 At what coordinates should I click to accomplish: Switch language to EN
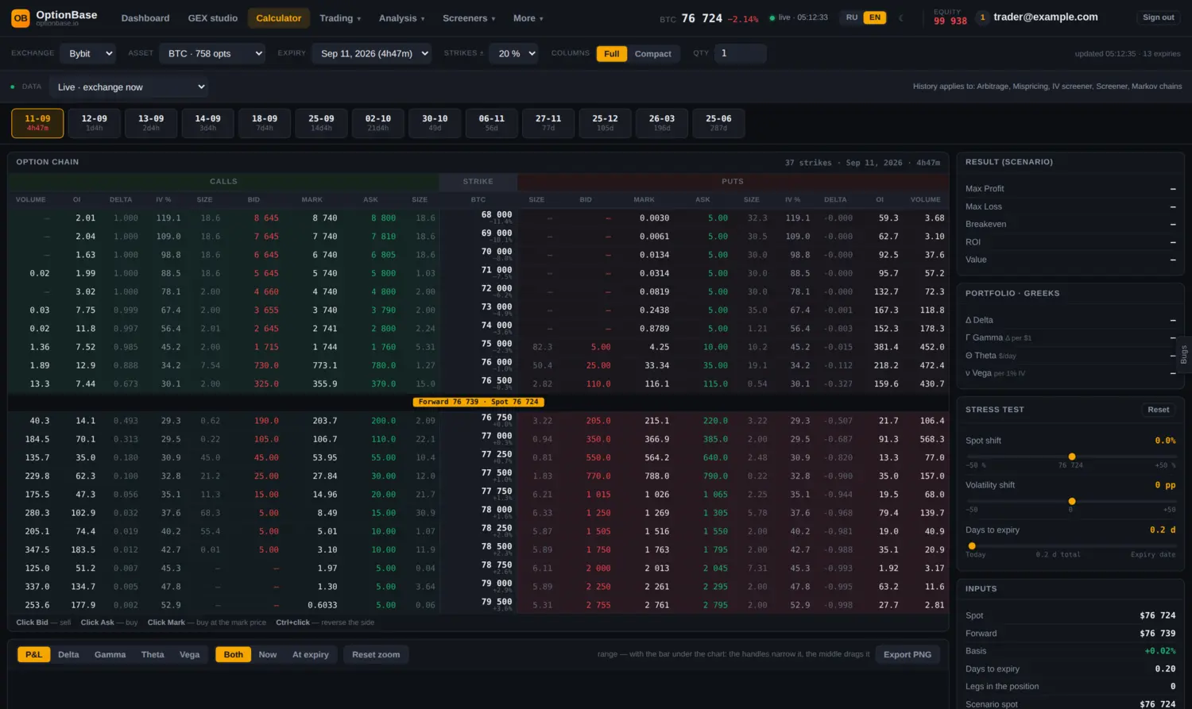[874, 17]
